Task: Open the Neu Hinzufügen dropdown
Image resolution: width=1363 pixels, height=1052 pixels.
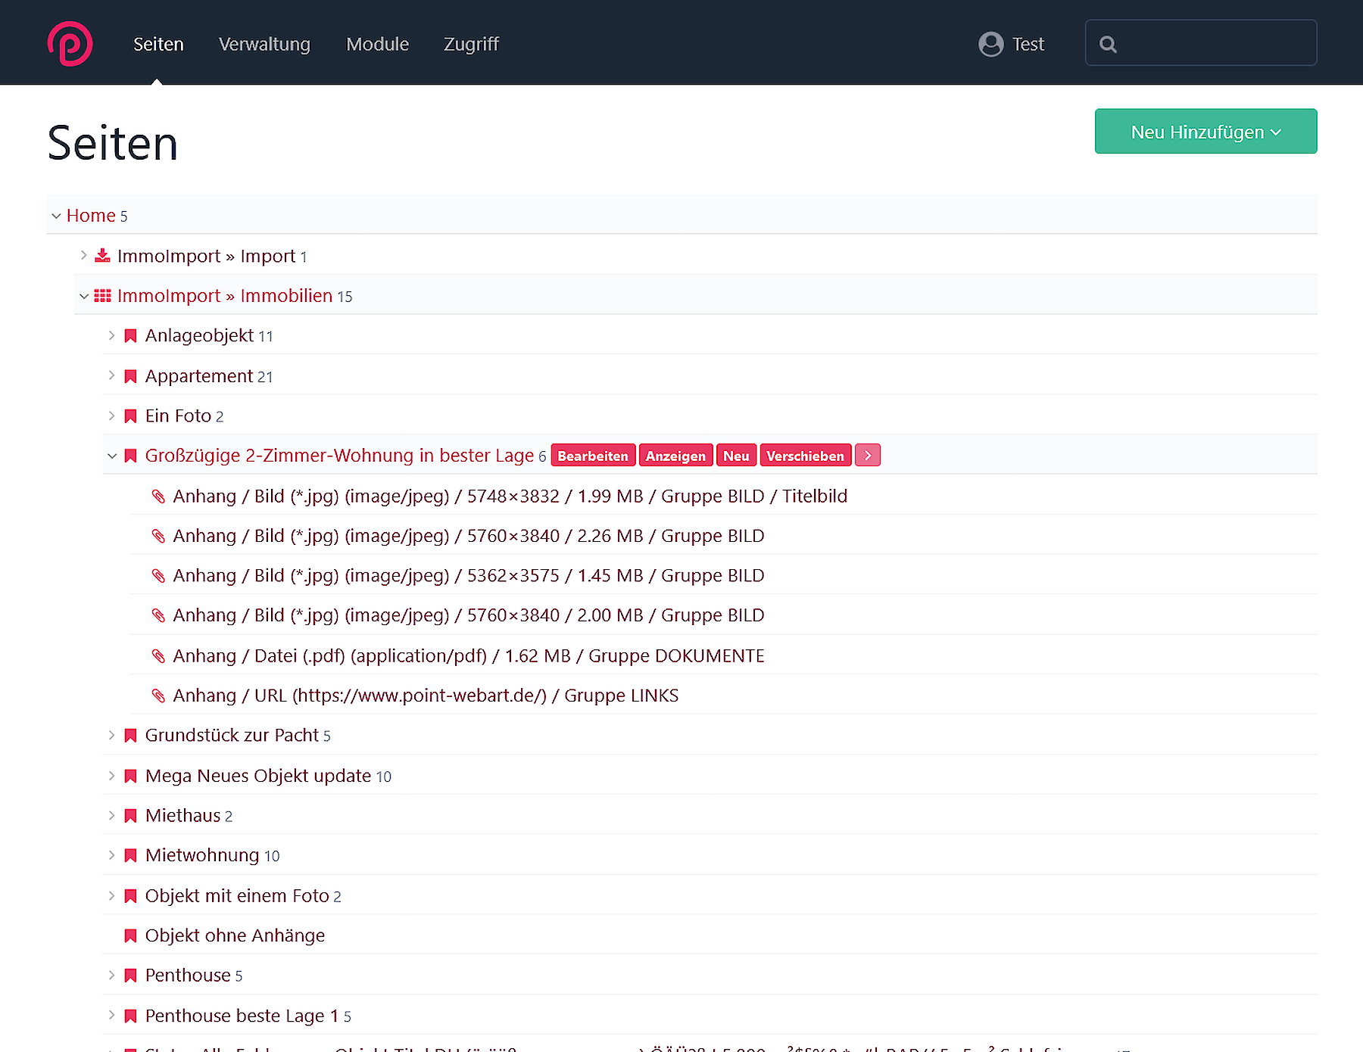Action: coord(1205,132)
